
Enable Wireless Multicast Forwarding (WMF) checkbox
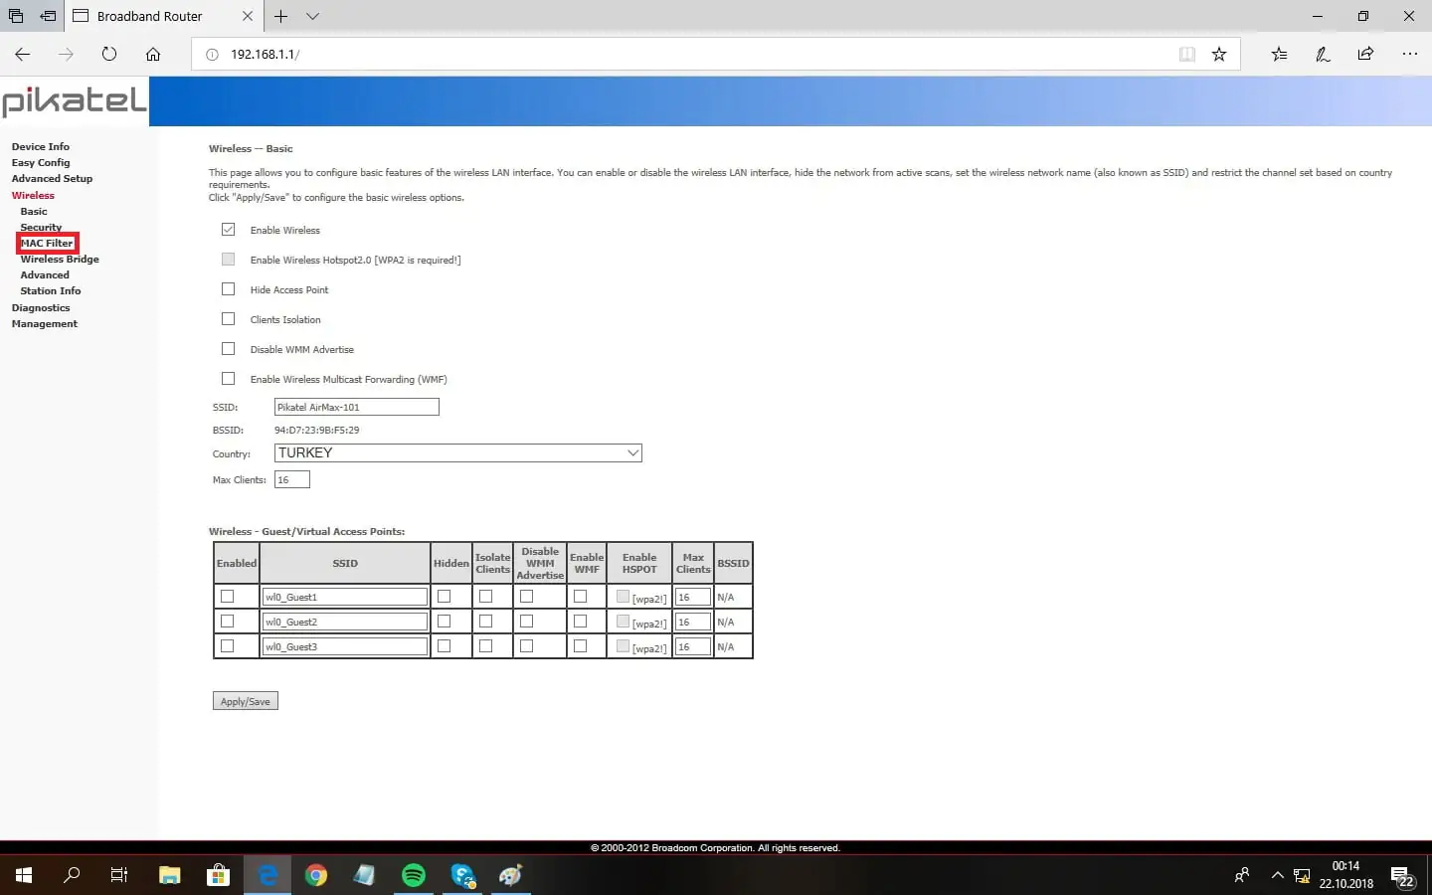[229, 379]
